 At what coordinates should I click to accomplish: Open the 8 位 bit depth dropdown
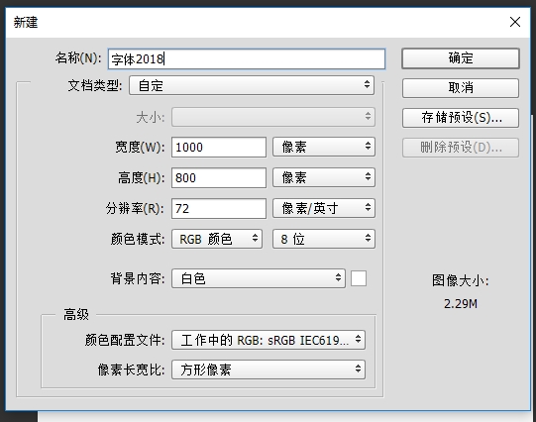(x=324, y=239)
